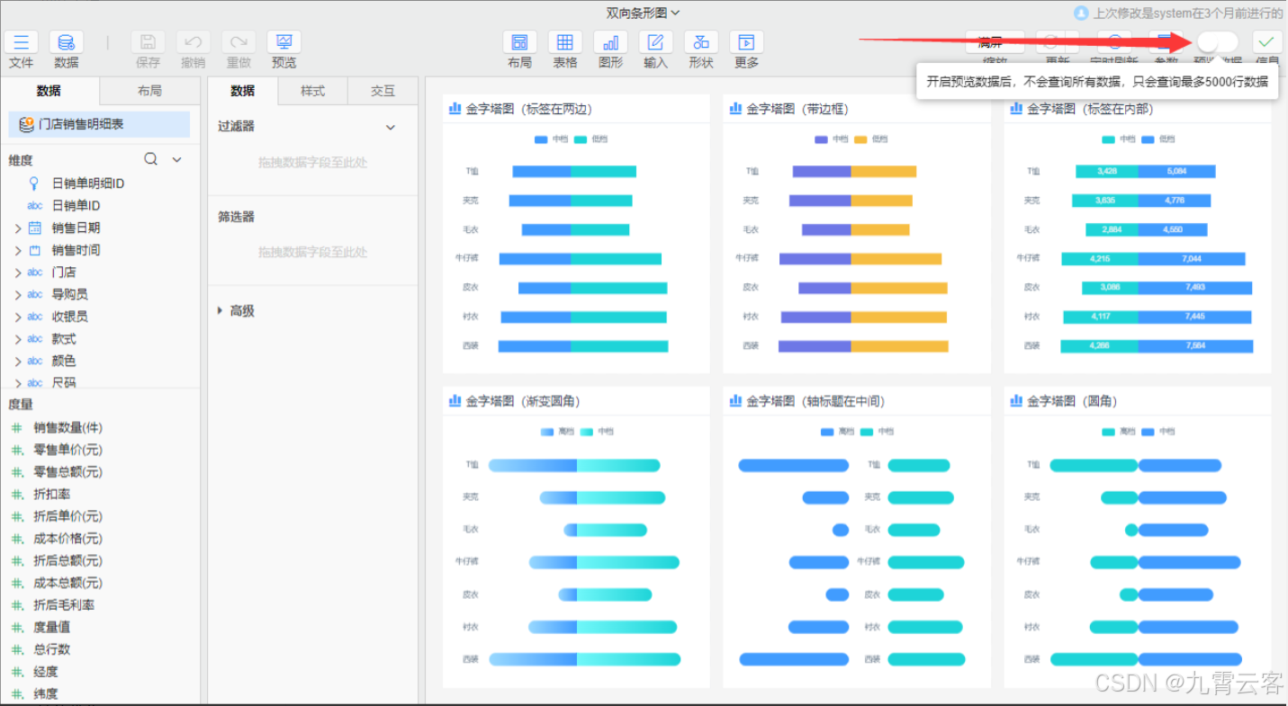Screen dimensions: 1288x706
Task: Click the 撤销 undo icon
Action: coord(194,42)
